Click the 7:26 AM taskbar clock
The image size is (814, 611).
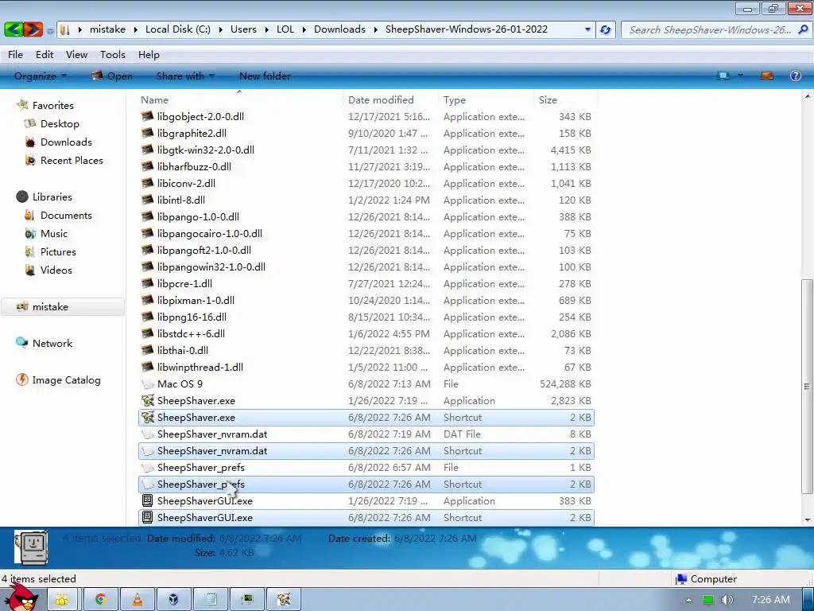(x=771, y=600)
